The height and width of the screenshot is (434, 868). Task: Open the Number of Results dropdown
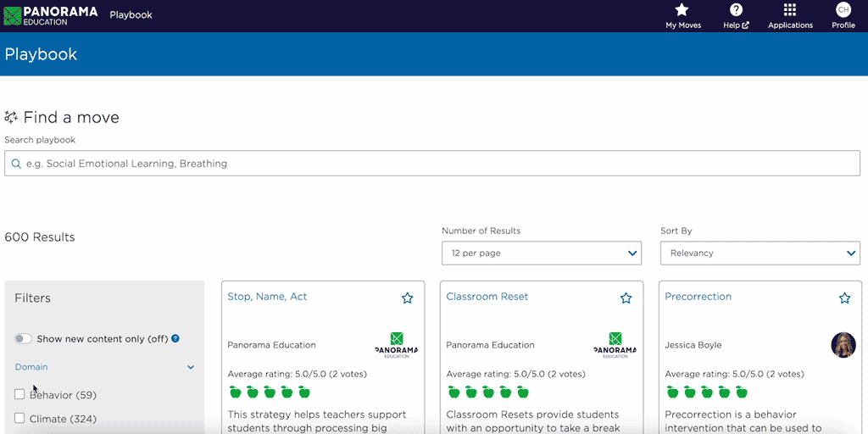(x=541, y=253)
